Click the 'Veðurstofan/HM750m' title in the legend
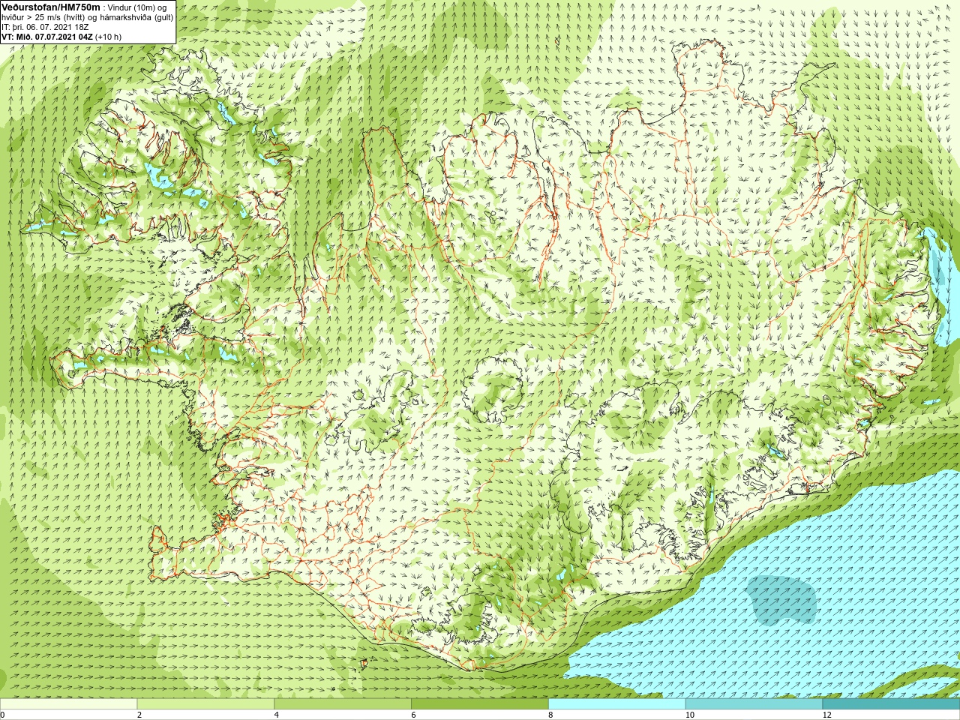960x720 pixels. 51,7
